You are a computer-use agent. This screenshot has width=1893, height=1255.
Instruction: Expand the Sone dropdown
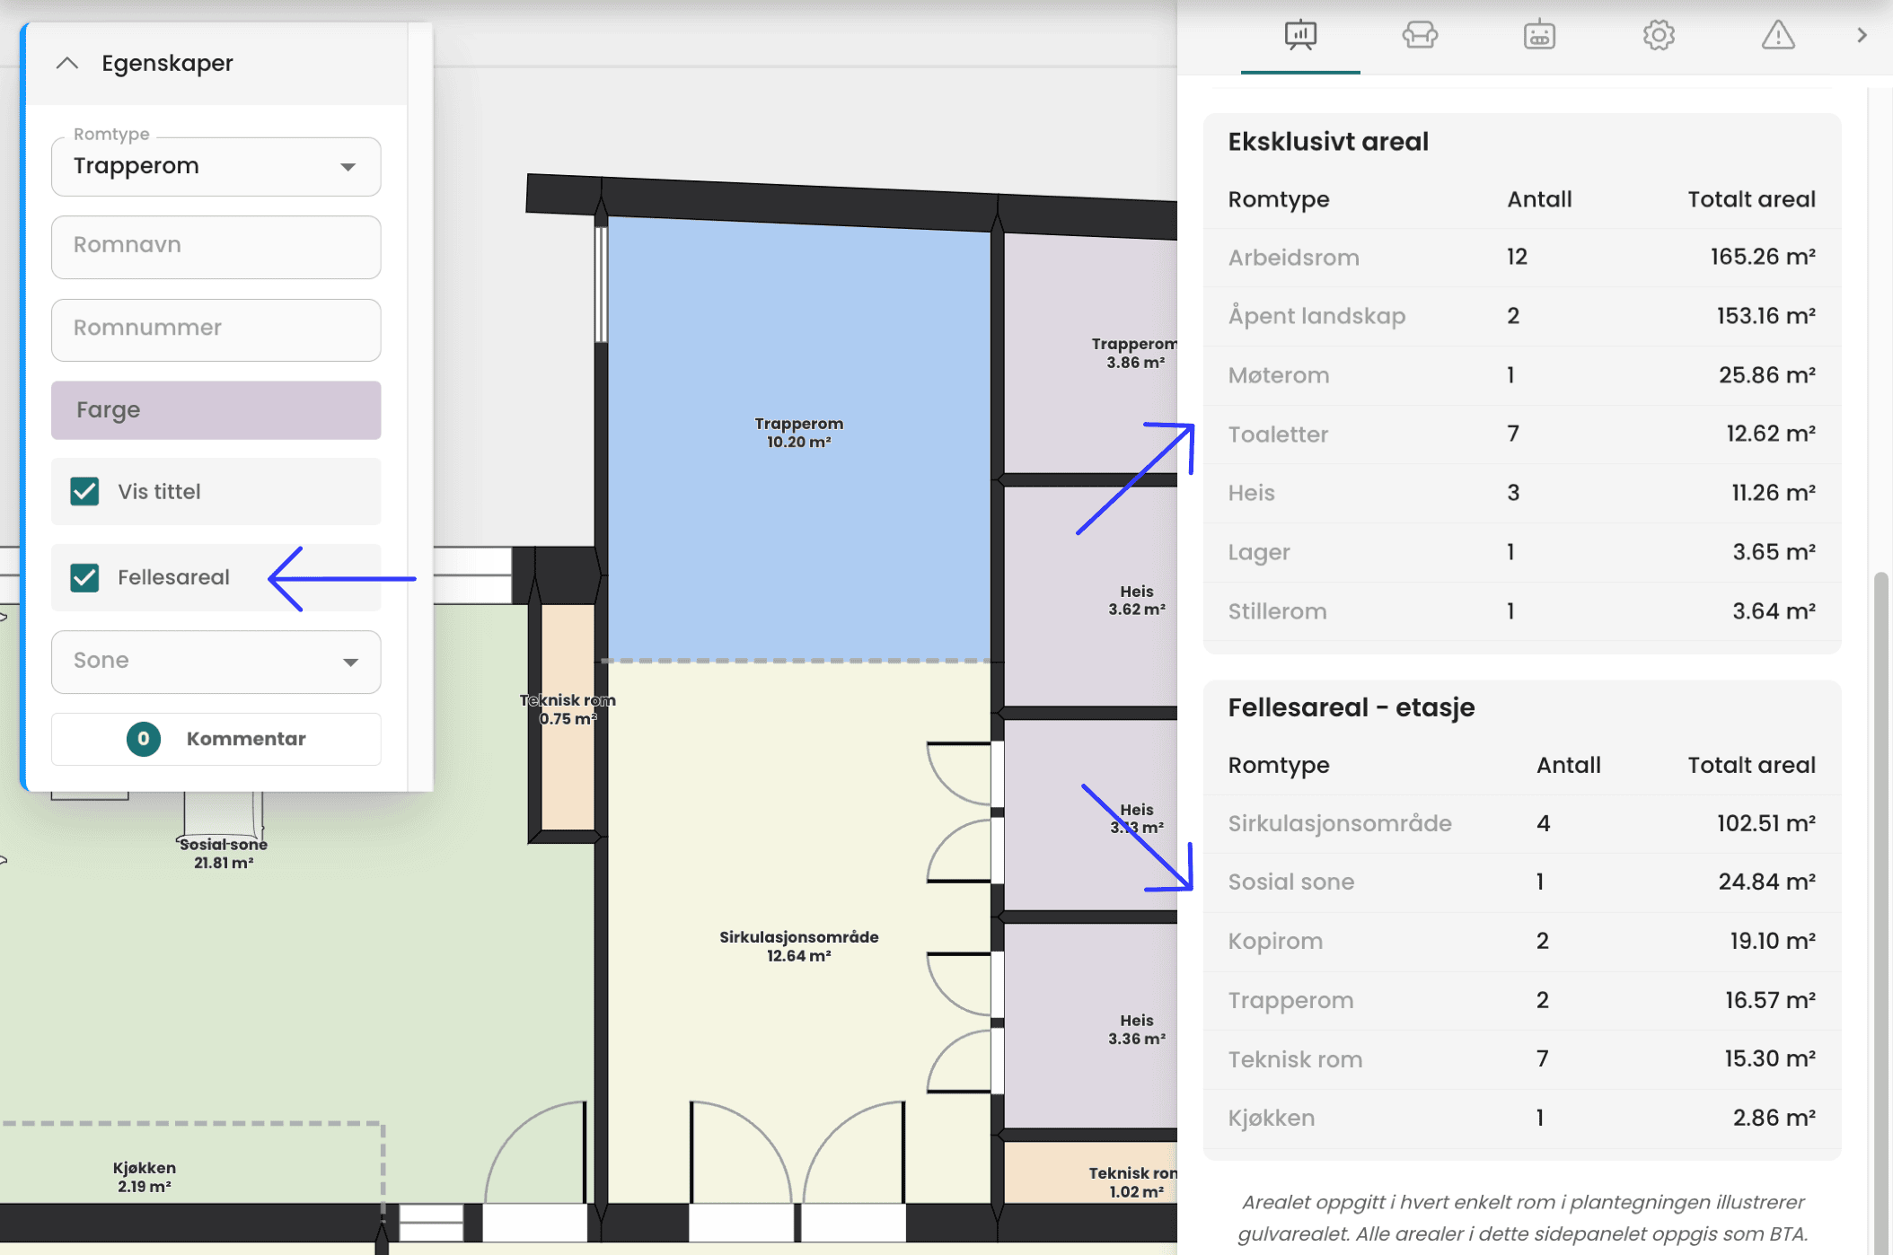coord(216,662)
